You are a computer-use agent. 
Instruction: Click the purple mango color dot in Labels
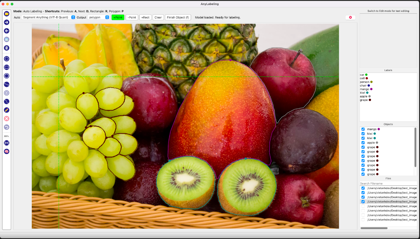(371, 89)
